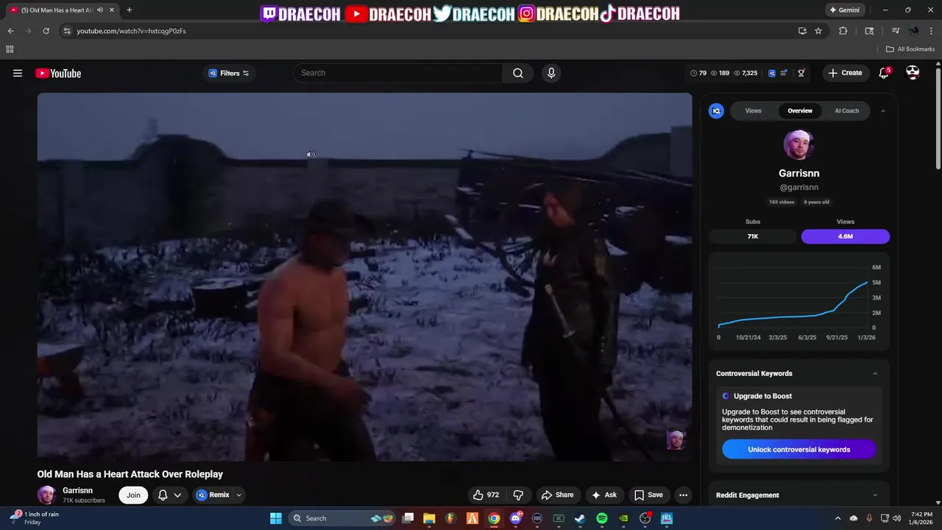The image size is (942, 530).
Task: Share the video
Action: coord(557,495)
